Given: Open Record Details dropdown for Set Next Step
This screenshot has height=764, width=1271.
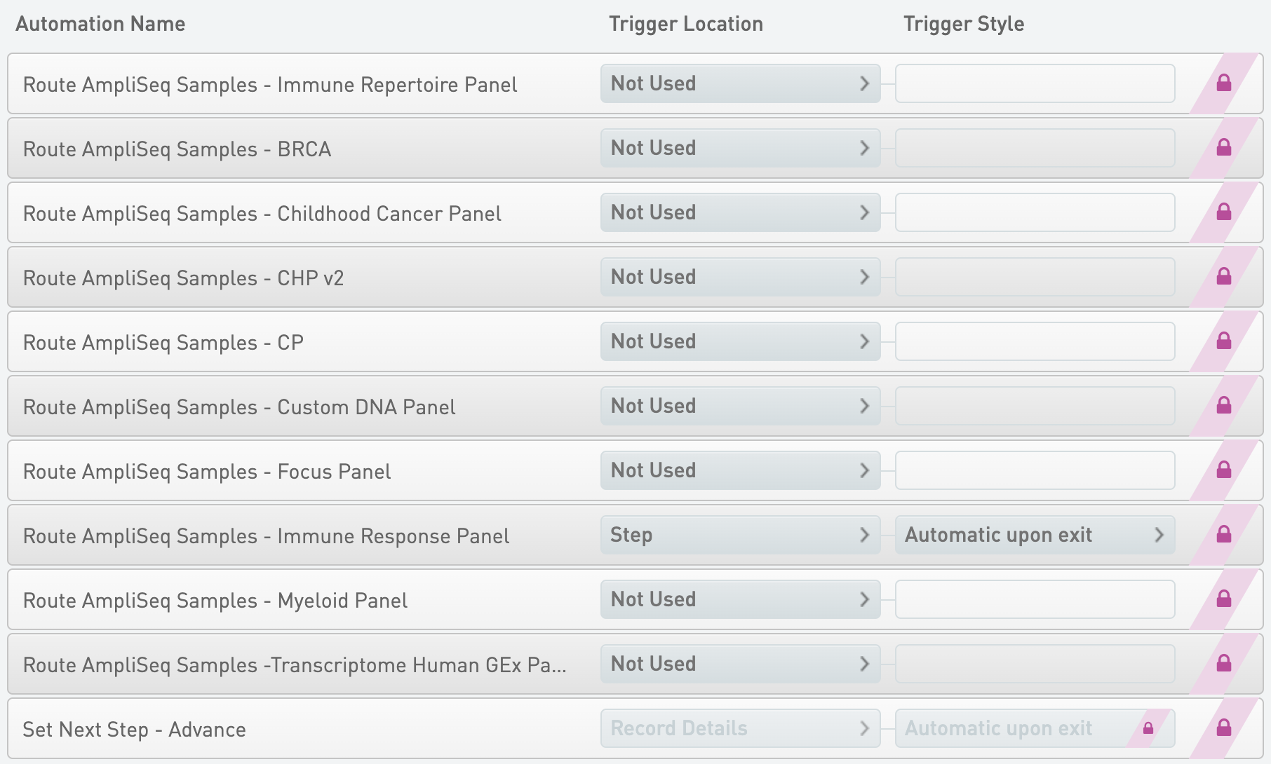Looking at the screenshot, I should click(x=740, y=729).
